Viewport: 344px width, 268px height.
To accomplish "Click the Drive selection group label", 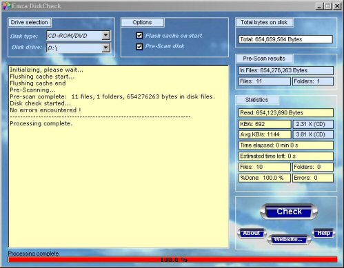I will (x=29, y=22).
